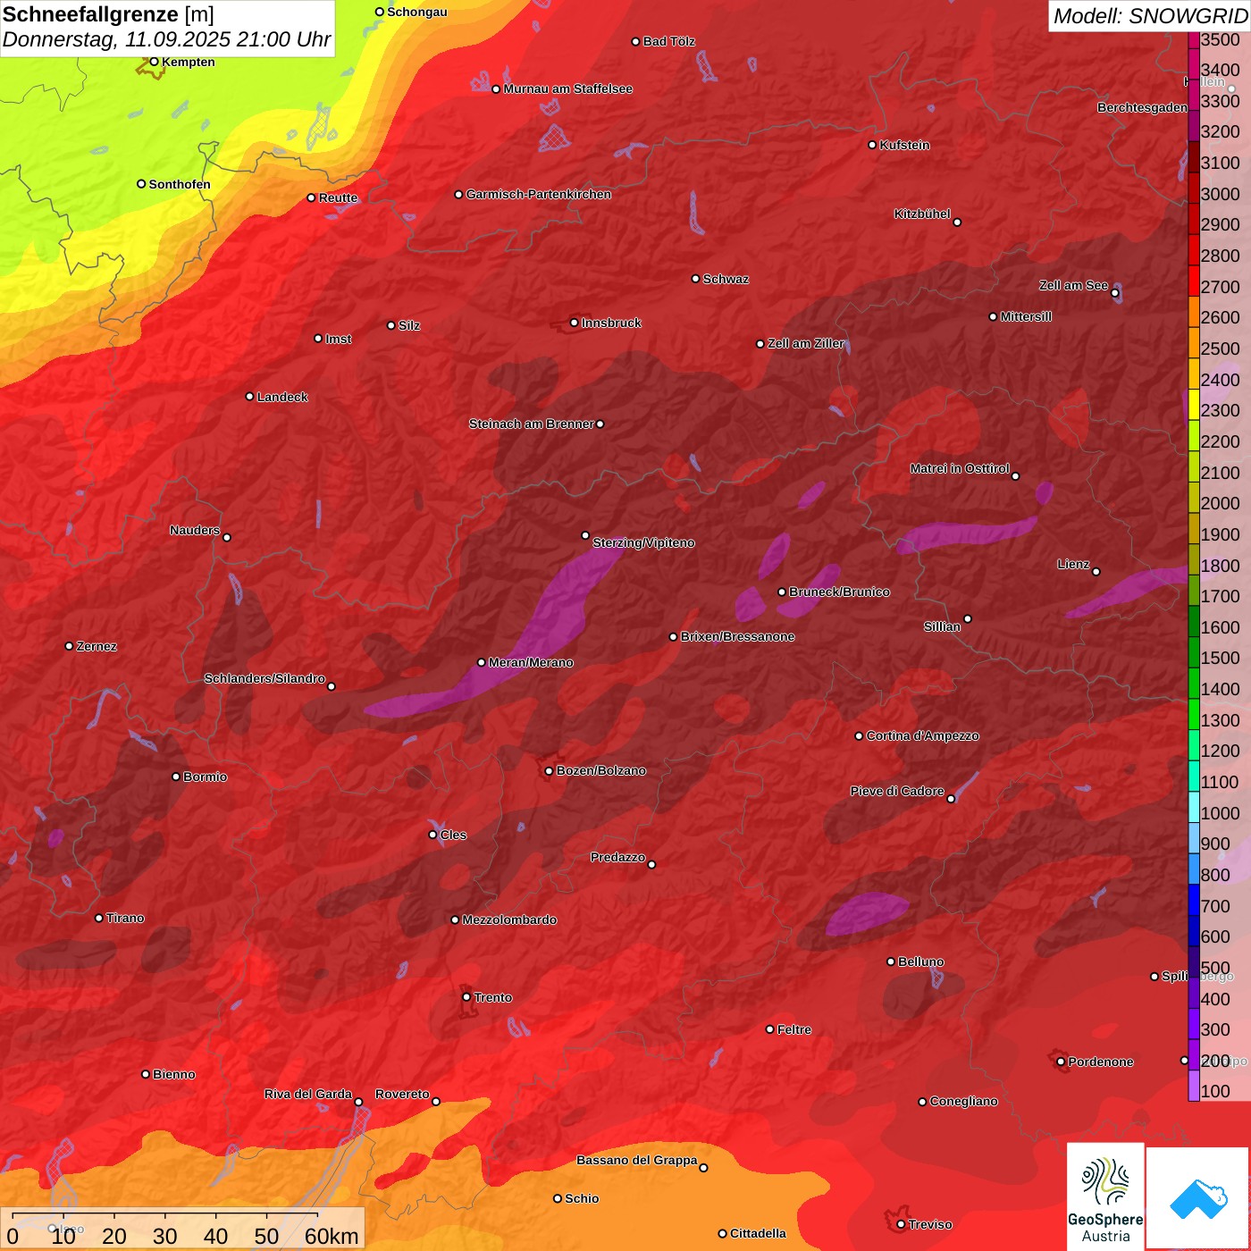Click the Modell: SNOWGRID label
The width and height of the screenshot is (1251, 1251).
pos(1150,15)
